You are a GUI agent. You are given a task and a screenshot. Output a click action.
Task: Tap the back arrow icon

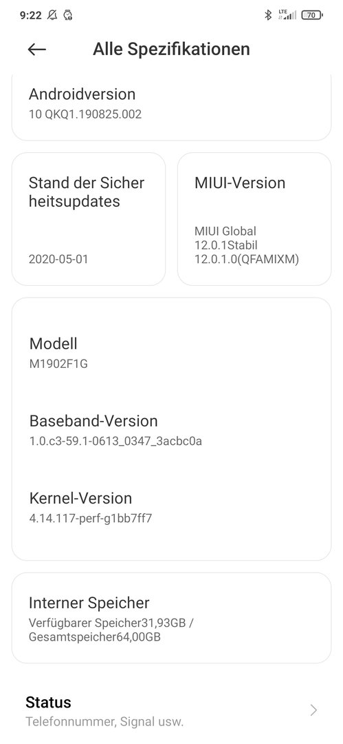point(37,50)
